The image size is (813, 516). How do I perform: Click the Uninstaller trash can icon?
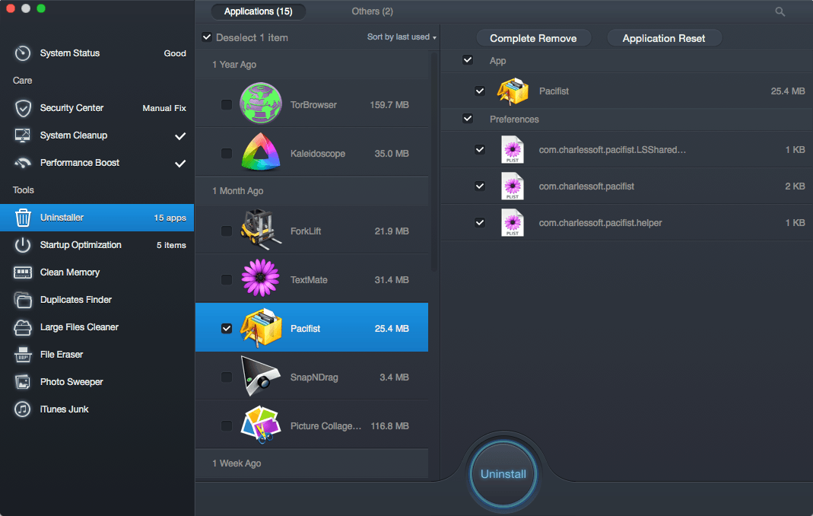[x=23, y=218]
